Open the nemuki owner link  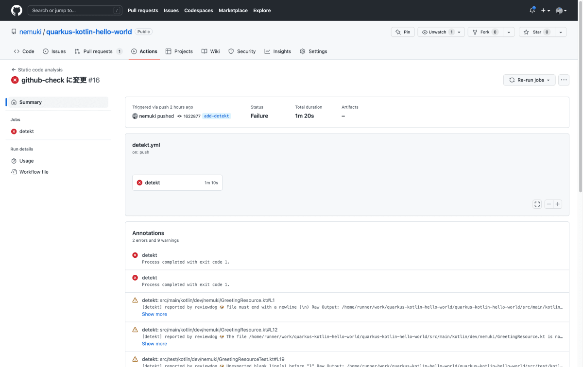click(x=31, y=32)
